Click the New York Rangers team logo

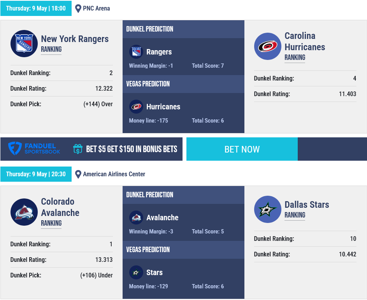24,44
